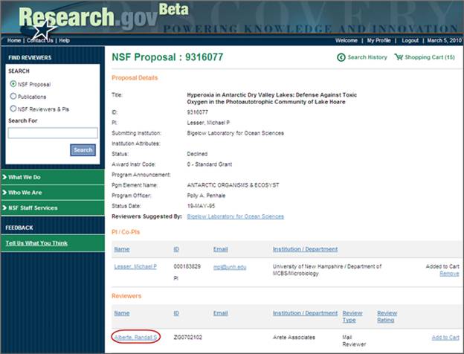The image size is (464, 354).
Task: Click the Search History clock icon
Action: click(341, 57)
